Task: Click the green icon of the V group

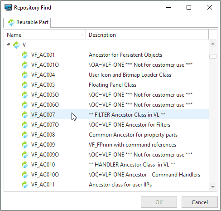Action: click(16, 45)
